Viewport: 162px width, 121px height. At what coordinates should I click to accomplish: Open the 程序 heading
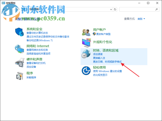coord(30,73)
